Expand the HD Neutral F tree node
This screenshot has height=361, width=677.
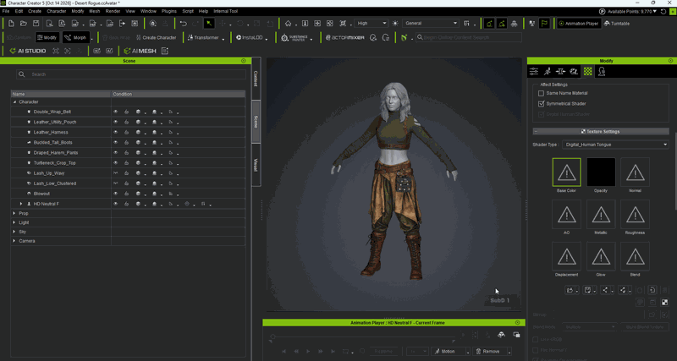(x=20, y=204)
